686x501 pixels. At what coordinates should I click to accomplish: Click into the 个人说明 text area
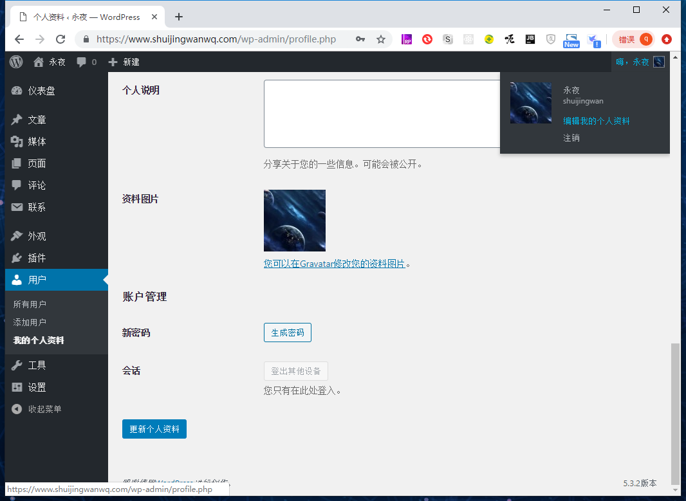tap(382, 114)
